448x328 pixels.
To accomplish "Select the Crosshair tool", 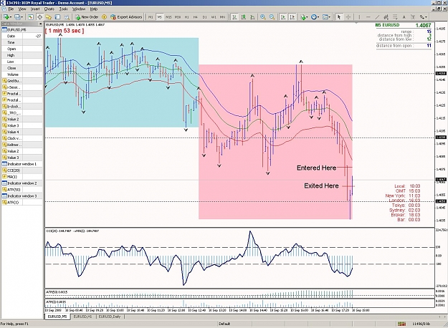I will [x=348, y=17].
